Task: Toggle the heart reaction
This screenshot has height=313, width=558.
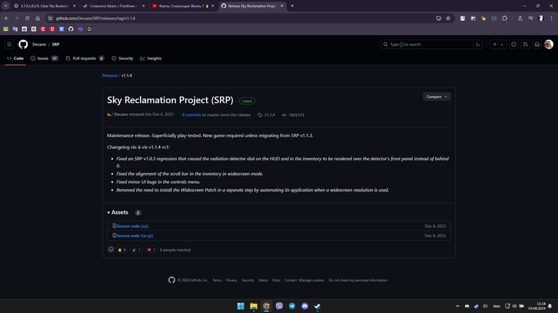Action: pos(151,250)
